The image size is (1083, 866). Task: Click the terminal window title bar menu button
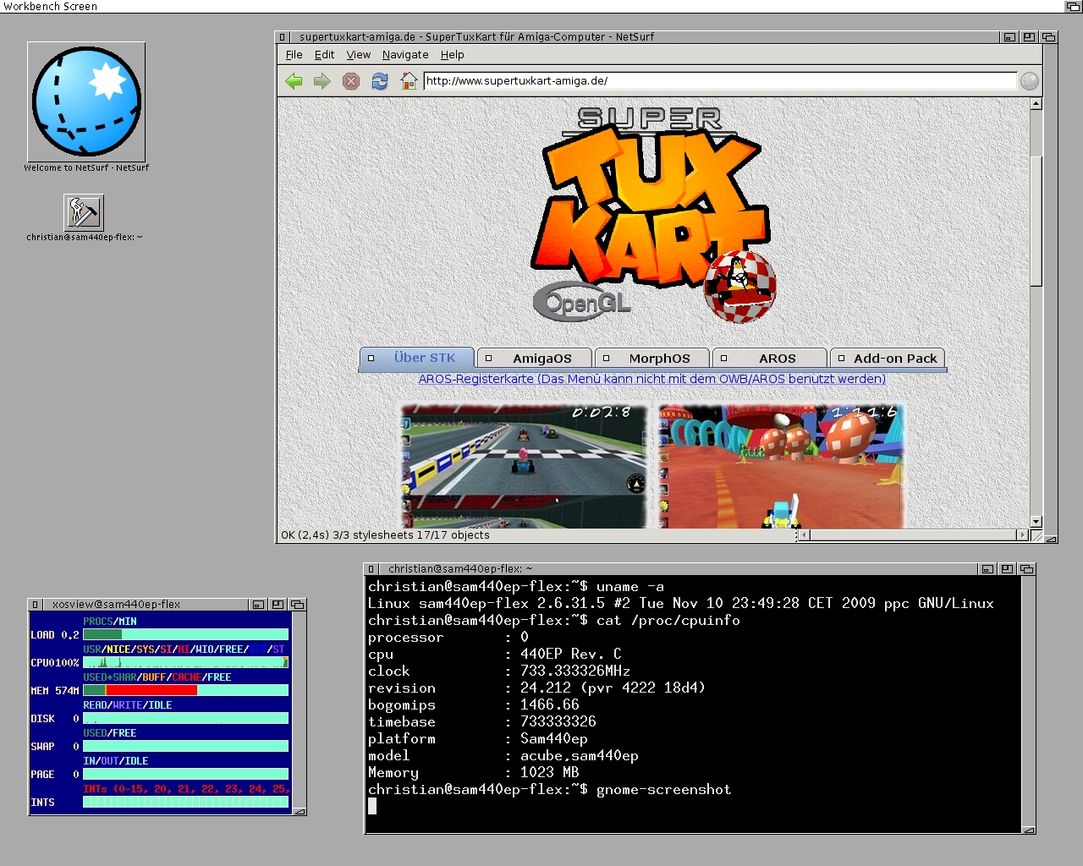371,569
